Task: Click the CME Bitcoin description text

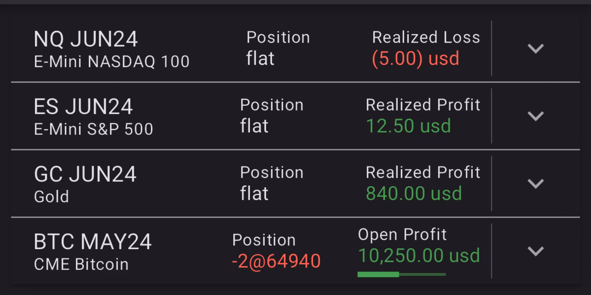Action: 81,264
